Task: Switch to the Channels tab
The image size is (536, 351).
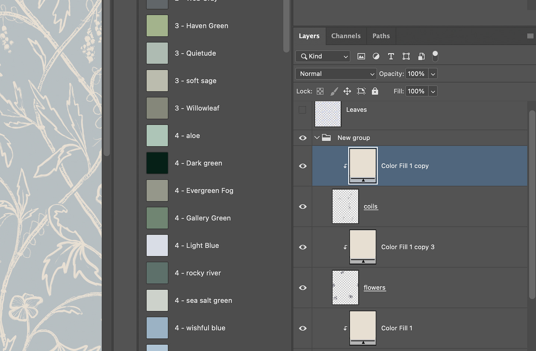Action: [346, 36]
